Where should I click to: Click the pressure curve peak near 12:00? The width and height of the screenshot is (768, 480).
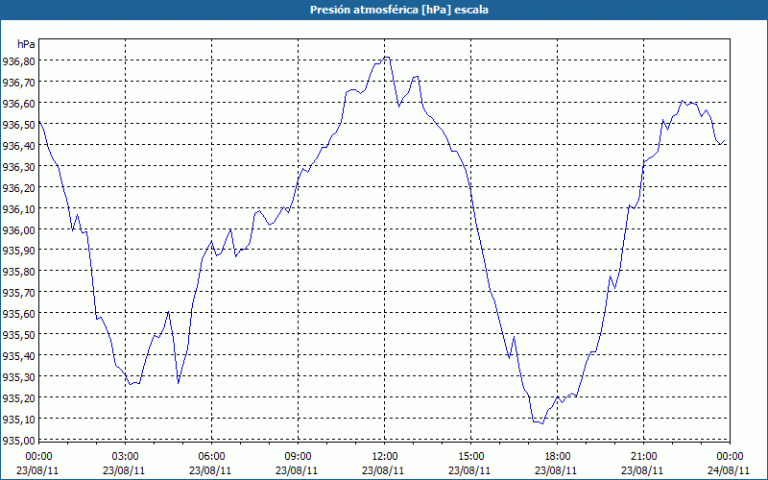click(x=386, y=58)
